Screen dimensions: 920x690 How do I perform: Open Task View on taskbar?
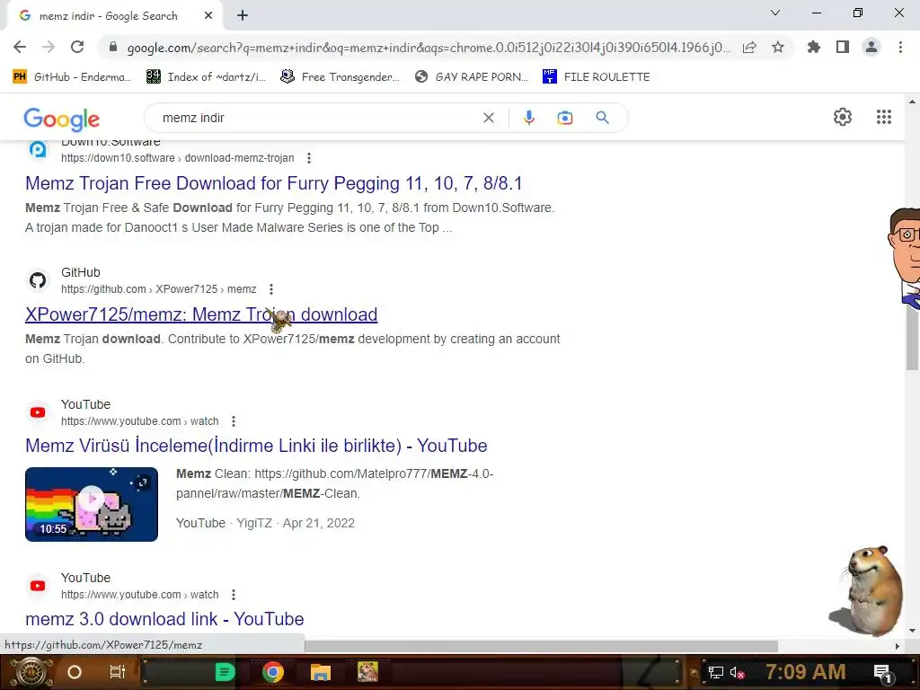coord(118,672)
